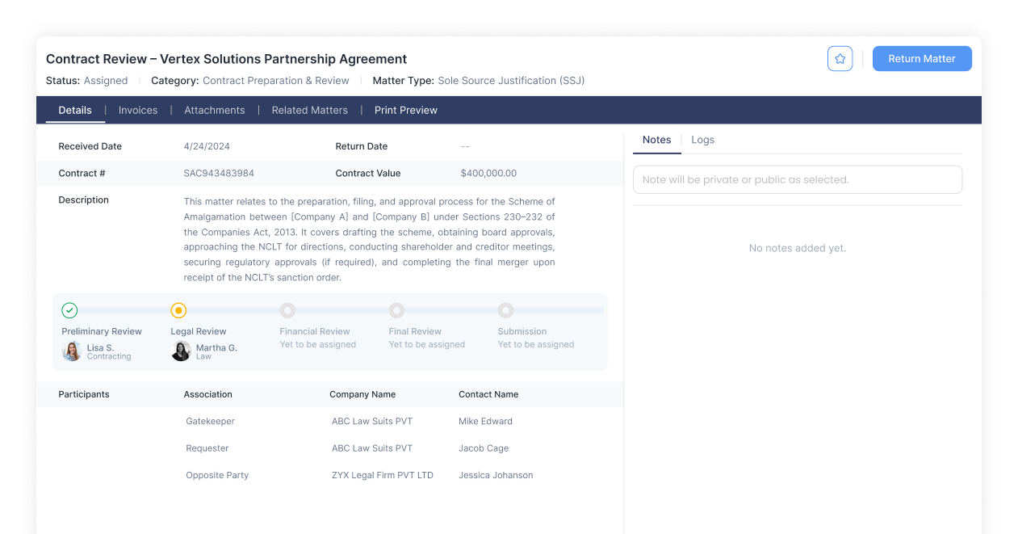Click received date 4/24/2024
Screen dimensions: 1018x534
click(x=207, y=146)
